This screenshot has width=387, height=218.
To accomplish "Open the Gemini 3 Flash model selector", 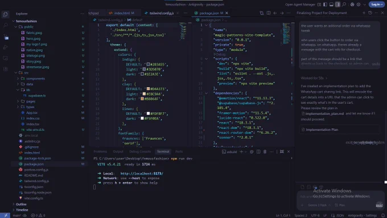I will [x=319, y=205].
